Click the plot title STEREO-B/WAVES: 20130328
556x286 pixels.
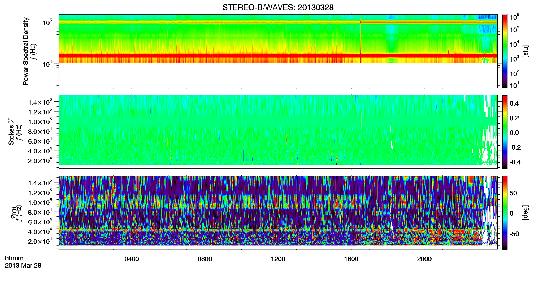(x=278, y=7)
